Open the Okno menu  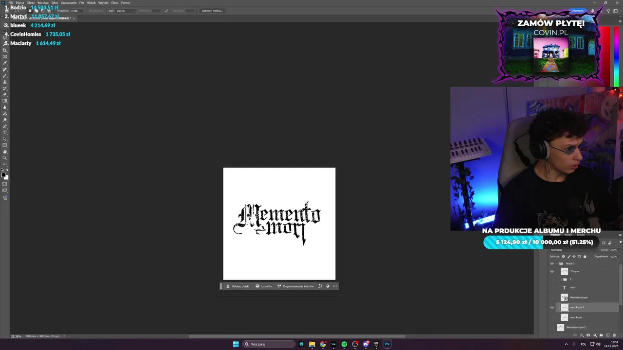[x=115, y=3]
